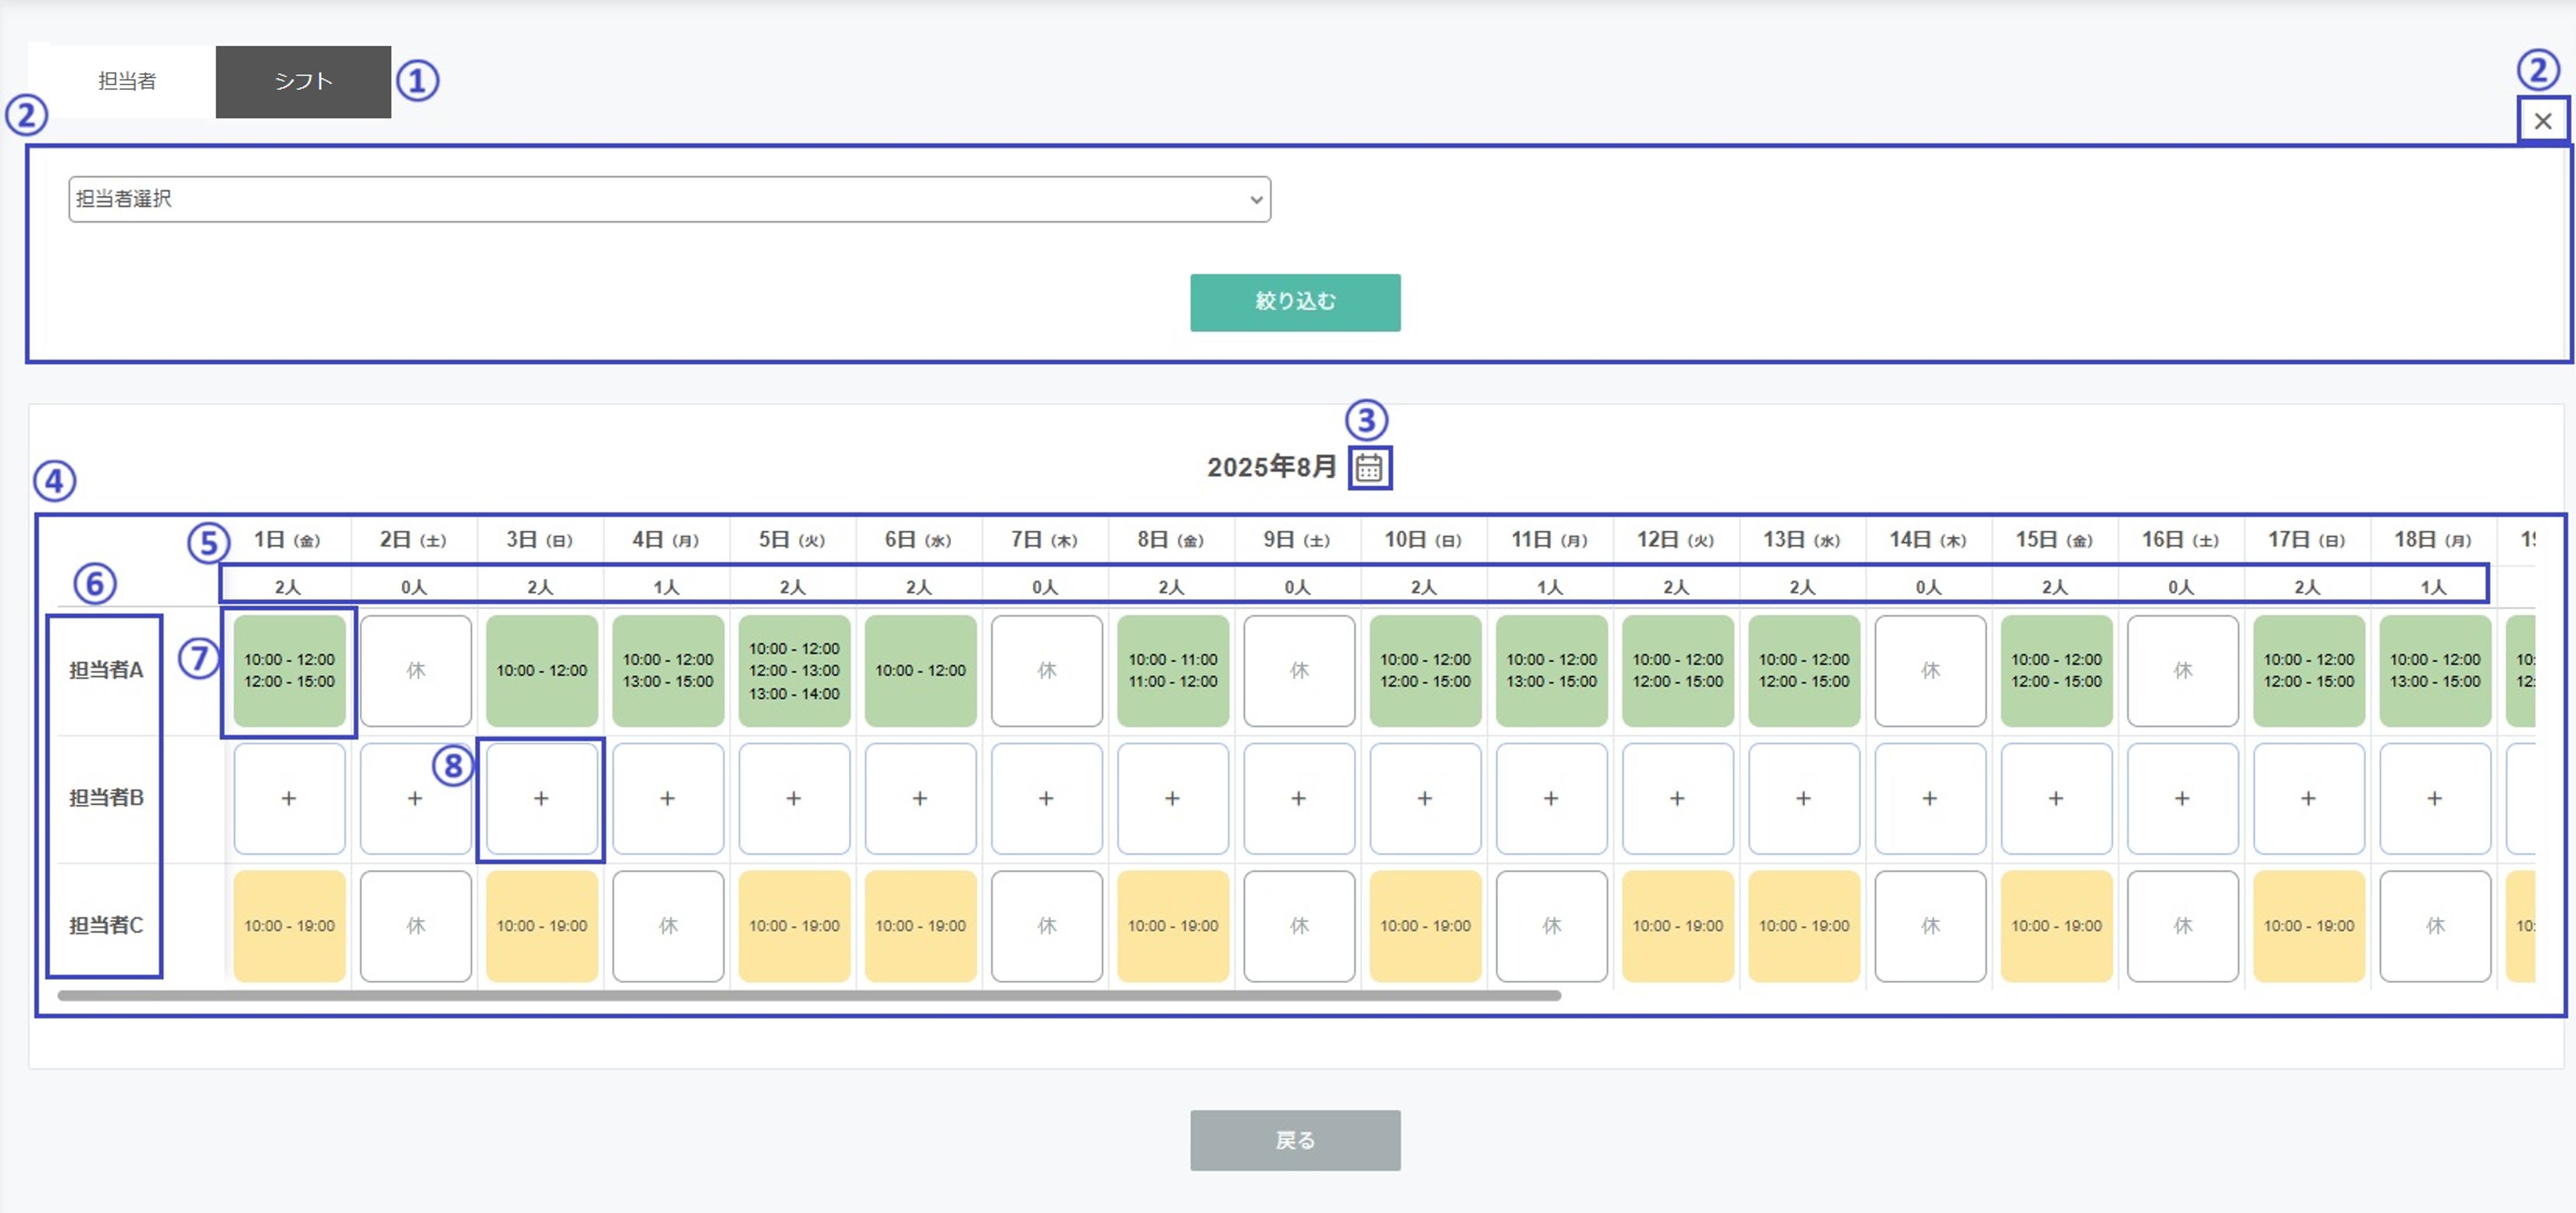The height and width of the screenshot is (1213, 2576).
Task: Add shift for 担当者B on 3日
Action: (x=542, y=798)
